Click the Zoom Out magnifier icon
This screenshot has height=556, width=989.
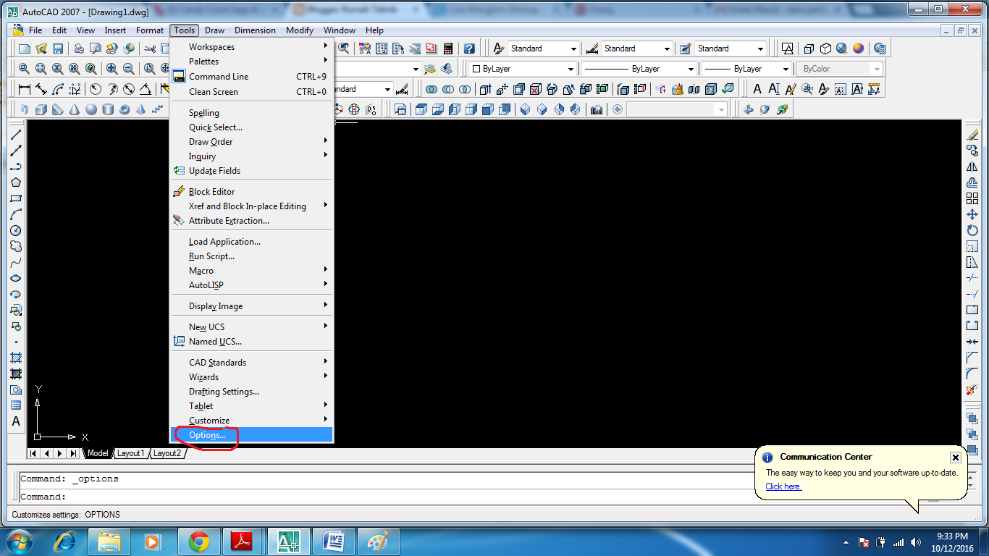tap(129, 69)
